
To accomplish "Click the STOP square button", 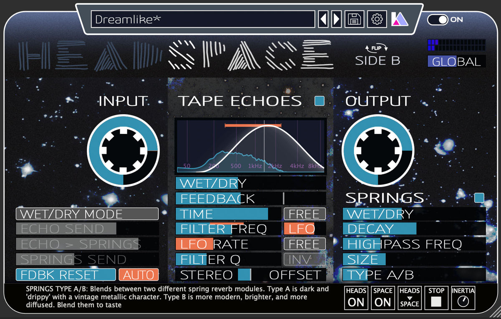I will pos(436,297).
